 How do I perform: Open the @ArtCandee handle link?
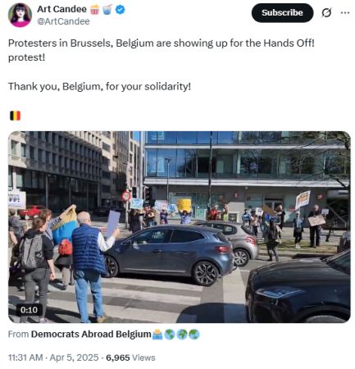point(63,21)
